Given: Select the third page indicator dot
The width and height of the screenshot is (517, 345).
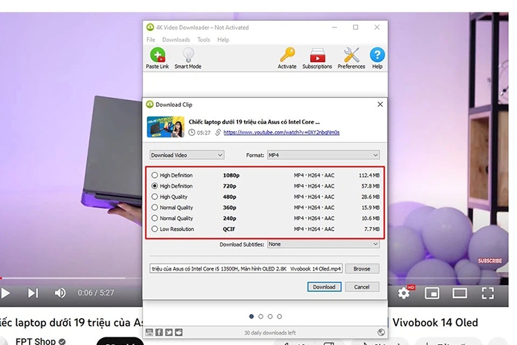Looking at the screenshot, I should [x=270, y=316].
